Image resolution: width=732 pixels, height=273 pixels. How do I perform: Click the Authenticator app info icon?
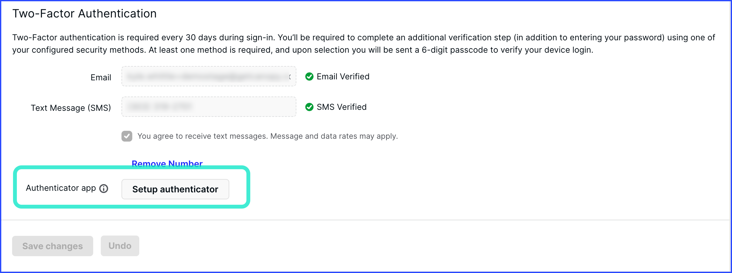pyautogui.click(x=104, y=189)
